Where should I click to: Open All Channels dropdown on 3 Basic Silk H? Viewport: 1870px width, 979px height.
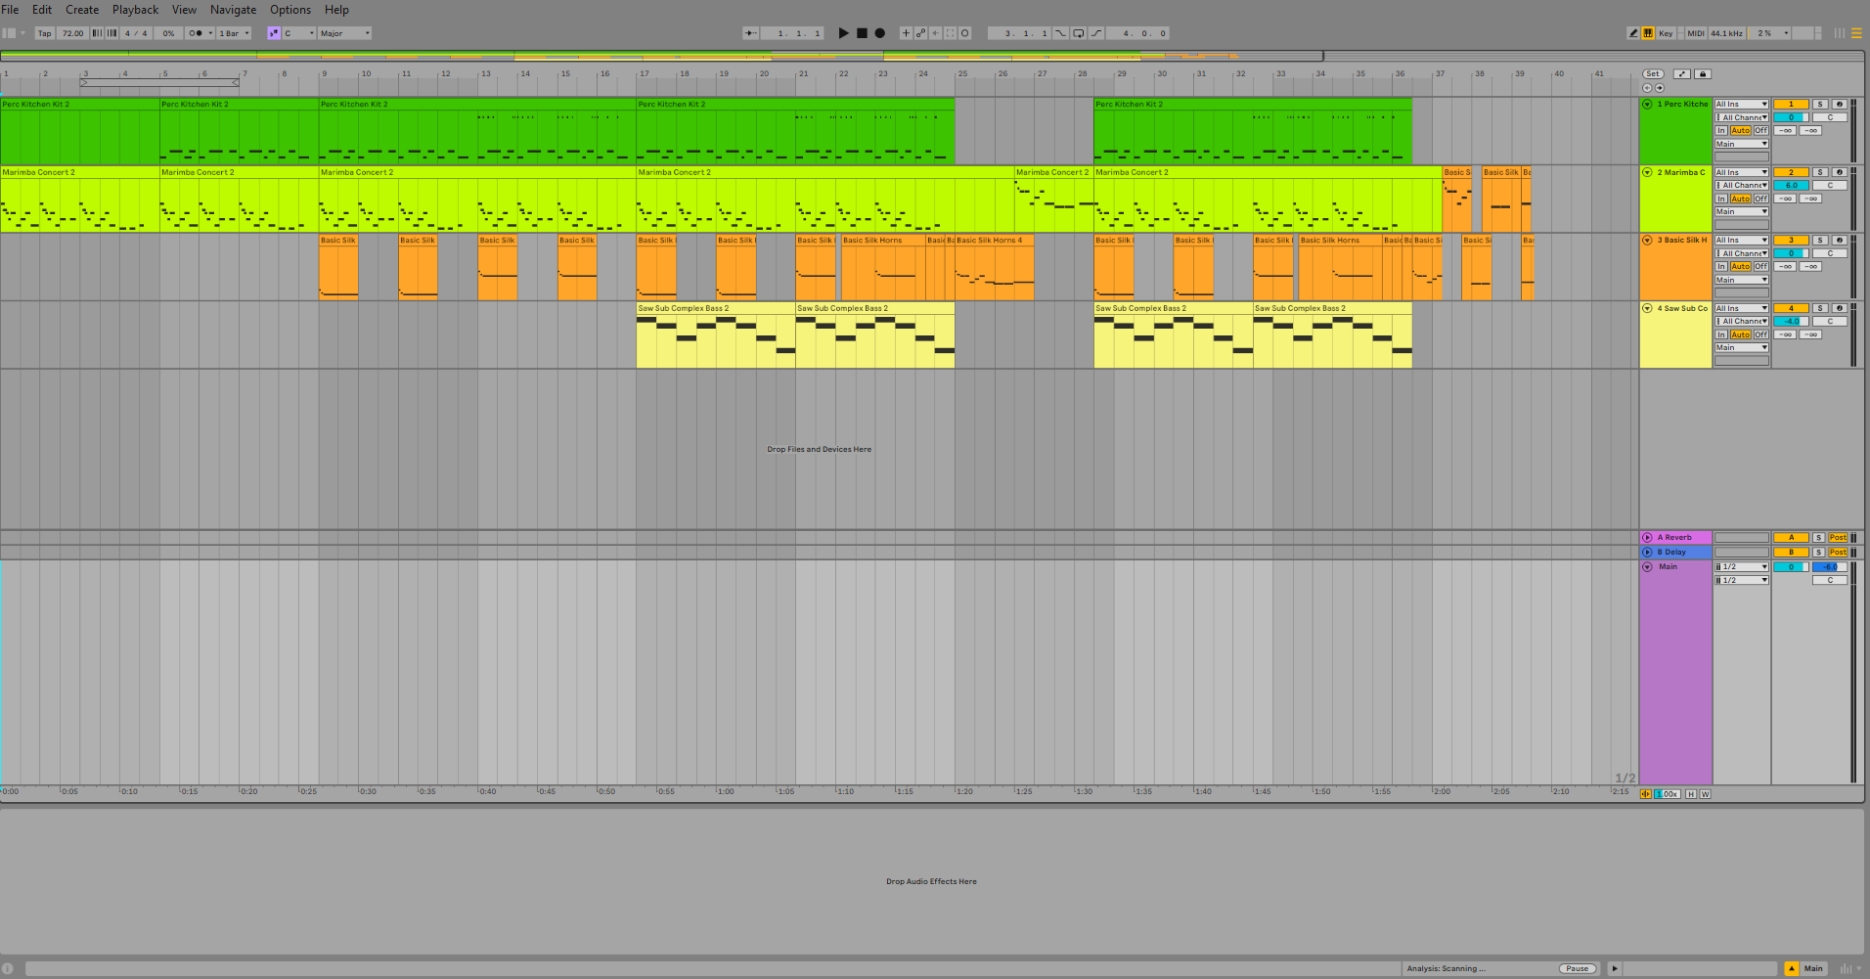[x=1742, y=253]
